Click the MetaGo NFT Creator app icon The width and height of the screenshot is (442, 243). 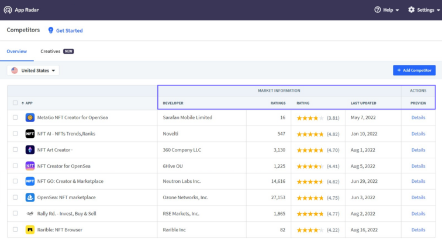pyautogui.click(x=30, y=117)
